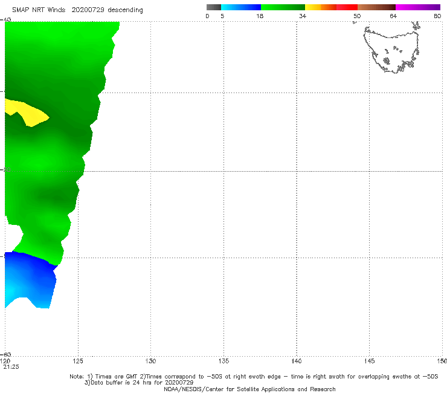Click the 'NOAA/NESDIS/Center for Satellite Applications and Research' credit
The image size is (447, 393).
point(249,389)
